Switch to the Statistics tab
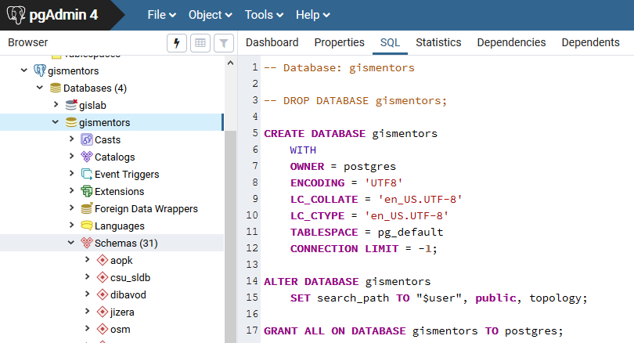634x343 pixels. [438, 42]
